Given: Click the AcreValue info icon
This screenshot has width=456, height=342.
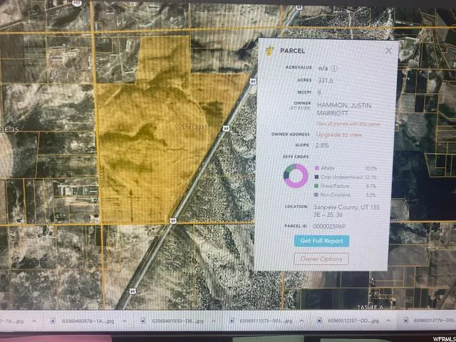Looking at the screenshot, I should (335, 68).
